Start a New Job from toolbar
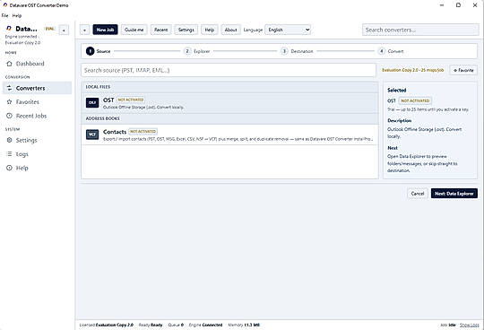Screen dimensions: 484x330 click(105, 30)
